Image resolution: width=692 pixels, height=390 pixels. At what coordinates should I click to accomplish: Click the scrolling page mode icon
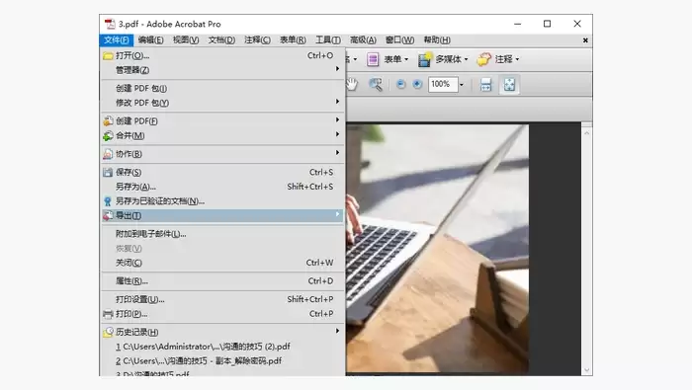click(x=485, y=85)
